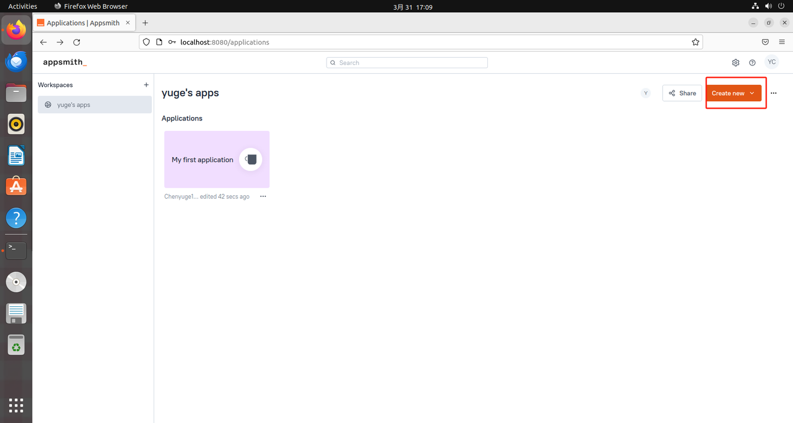793x423 pixels.
Task: Click the Y workspace avatar near Share
Action: coord(645,93)
